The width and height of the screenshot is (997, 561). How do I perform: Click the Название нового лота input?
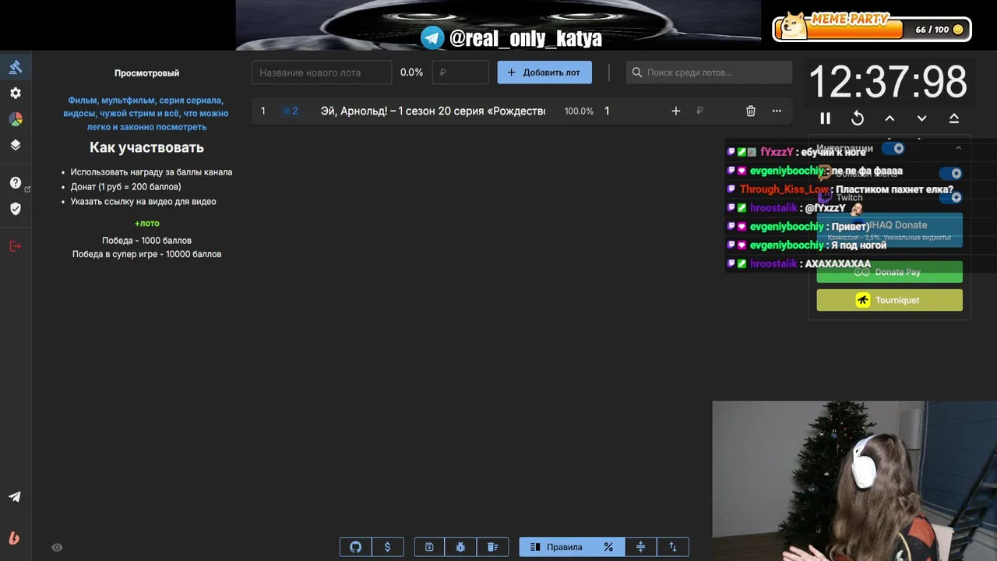(x=322, y=72)
